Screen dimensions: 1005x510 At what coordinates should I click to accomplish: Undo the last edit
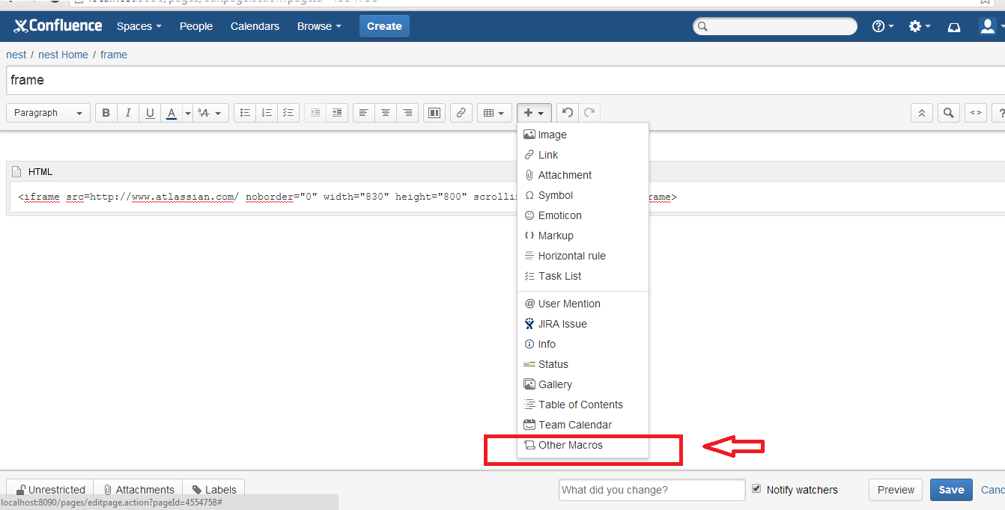(568, 113)
